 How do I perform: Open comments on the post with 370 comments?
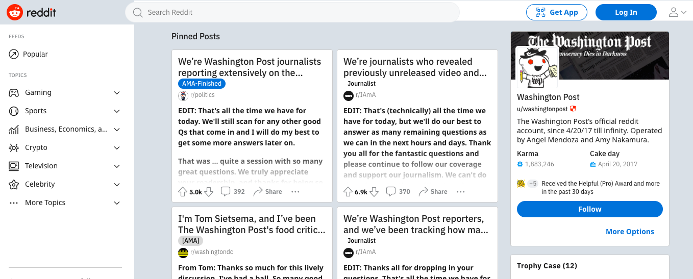point(398,192)
